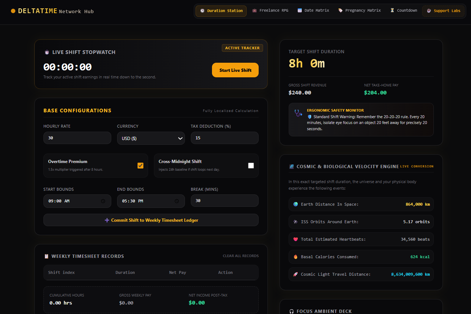This screenshot has height=314, width=471.
Task: Click the Cosmic Light rocket icon
Action: pos(296,274)
